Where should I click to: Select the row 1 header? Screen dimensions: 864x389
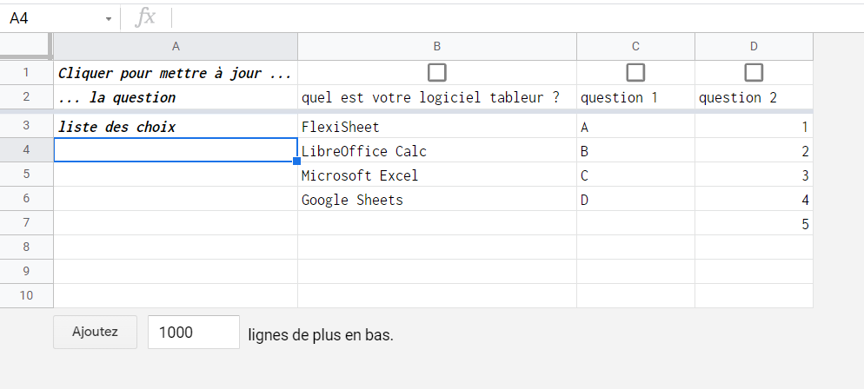(x=26, y=73)
